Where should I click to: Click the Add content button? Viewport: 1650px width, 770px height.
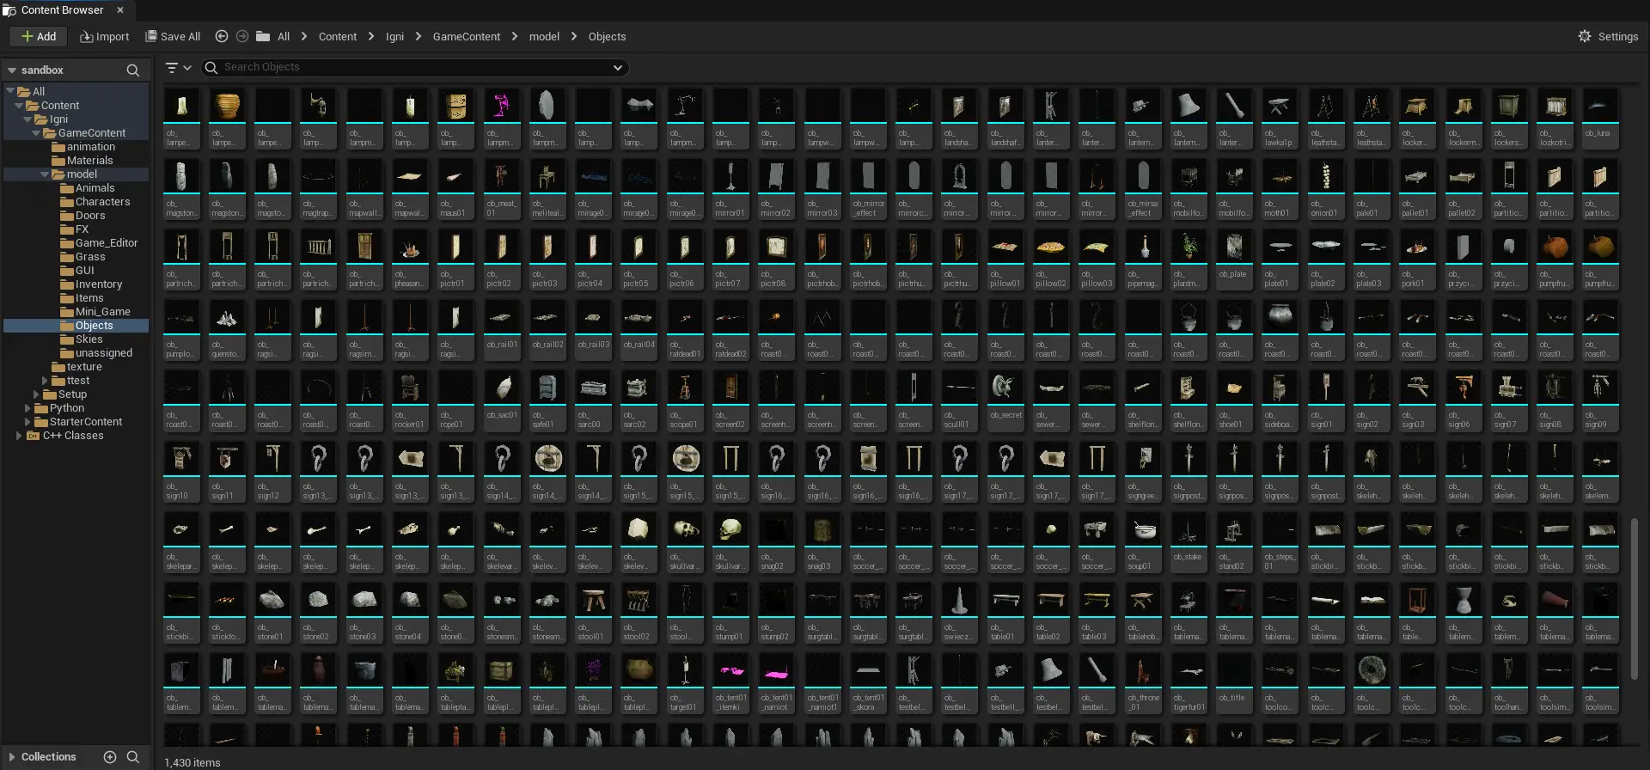pos(39,36)
